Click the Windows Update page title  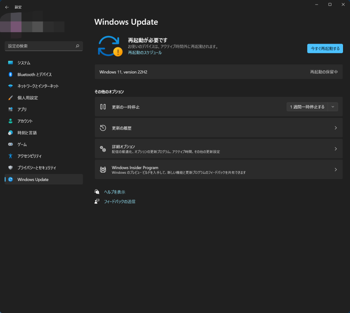[x=126, y=22]
